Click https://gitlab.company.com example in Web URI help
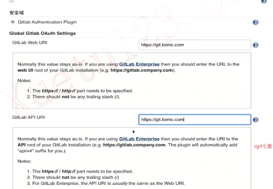The image size is (273, 189). [142, 70]
